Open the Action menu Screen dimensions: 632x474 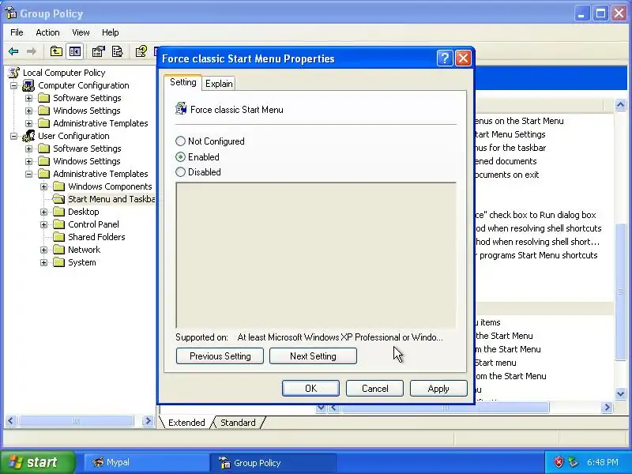point(47,32)
